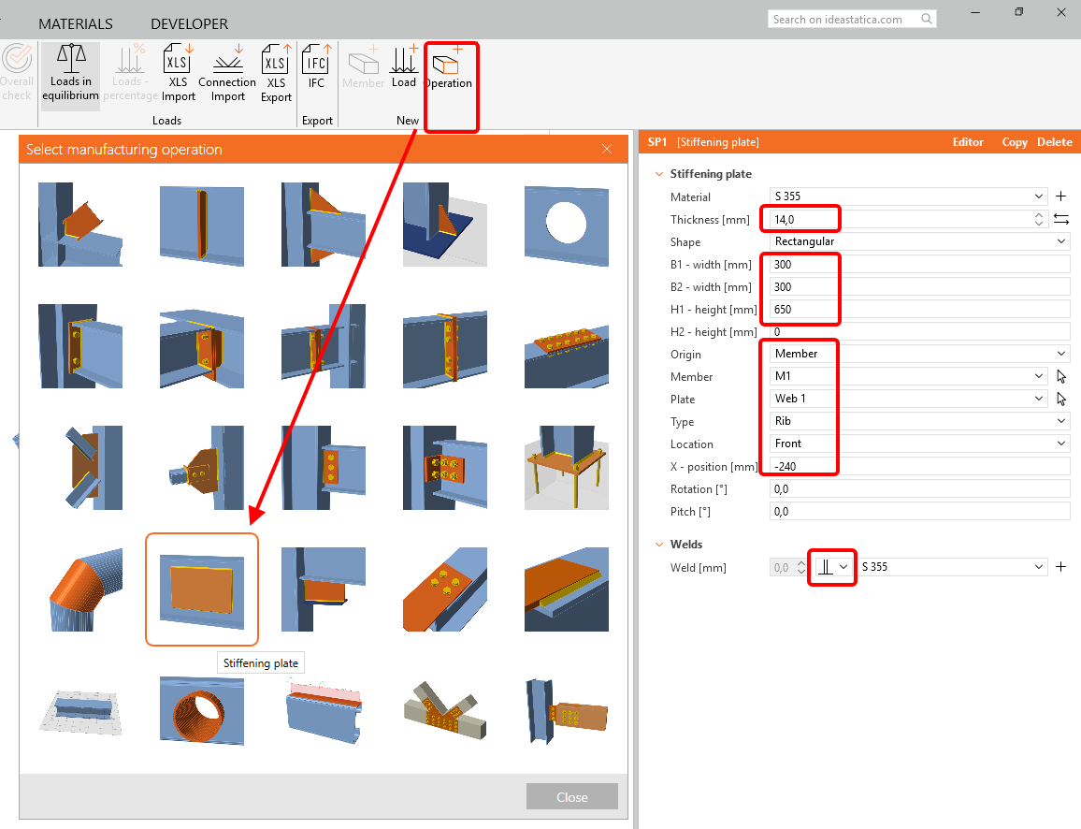
Task: Click the Close button in dialog
Action: [572, 796]
